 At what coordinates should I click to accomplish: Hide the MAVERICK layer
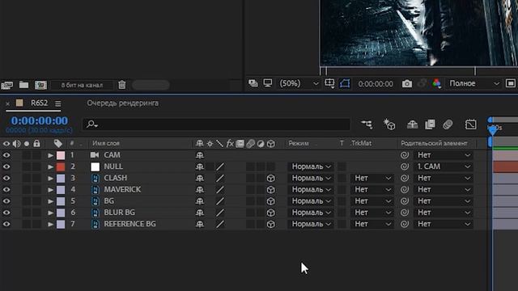tap(6, 190)
